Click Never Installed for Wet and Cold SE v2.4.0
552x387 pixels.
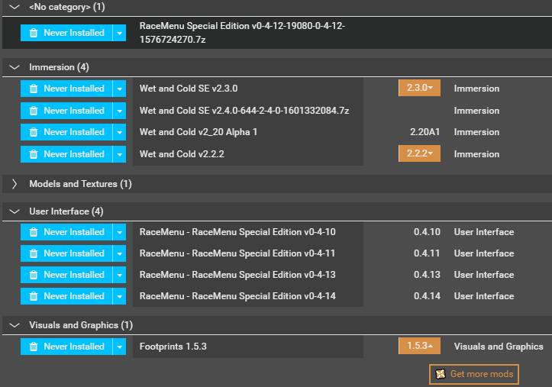[66, 111]
